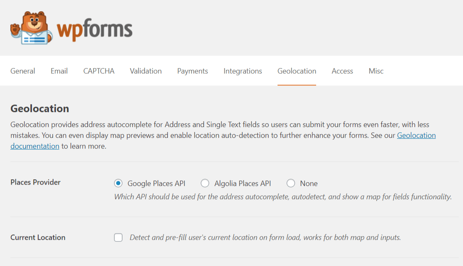Screen dimensions: 463x266
Task: Enable the Current Location checkbox
Action: 118,237
